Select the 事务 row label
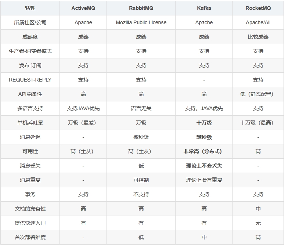This screenshot has height=245, width=285. coord(30,194)
